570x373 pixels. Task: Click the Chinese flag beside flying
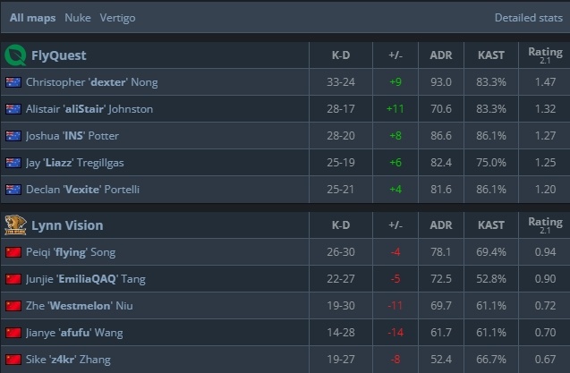[x=13, y=252]
